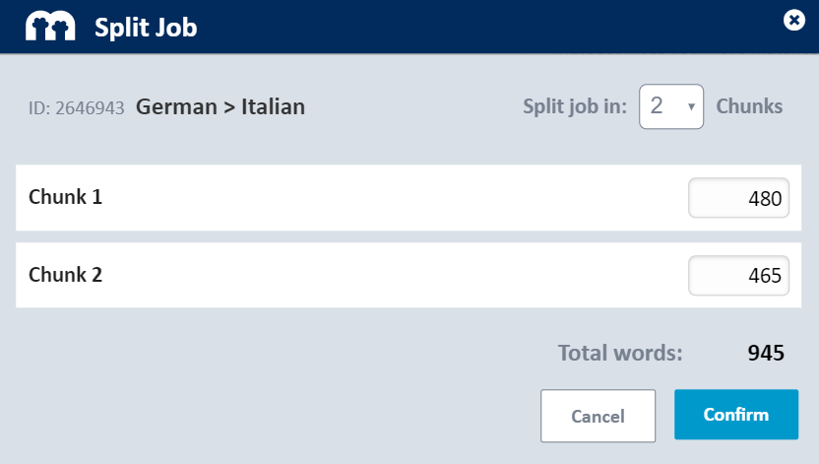Select the Chunk 2 row label

tap(65, 274)
